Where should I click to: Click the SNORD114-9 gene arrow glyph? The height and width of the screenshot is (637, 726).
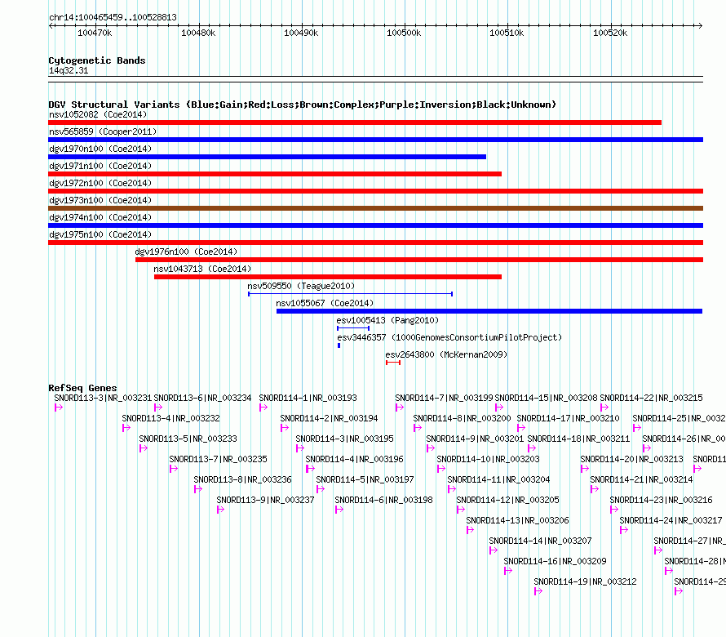pyautogui.click(x=431, y=448)
